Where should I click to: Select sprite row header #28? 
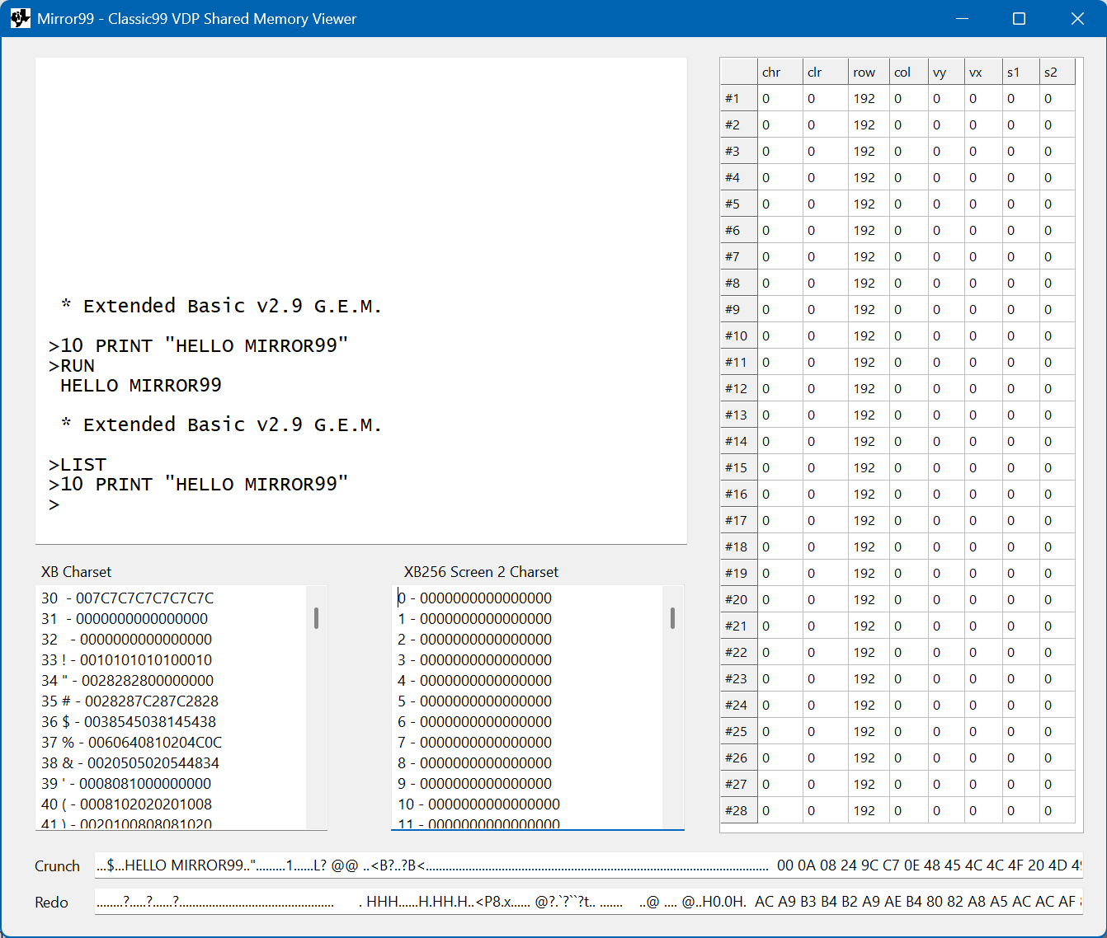tap(739, 810)
